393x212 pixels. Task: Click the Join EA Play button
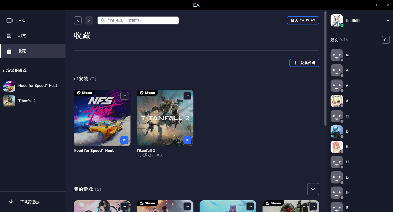point(303,20)
